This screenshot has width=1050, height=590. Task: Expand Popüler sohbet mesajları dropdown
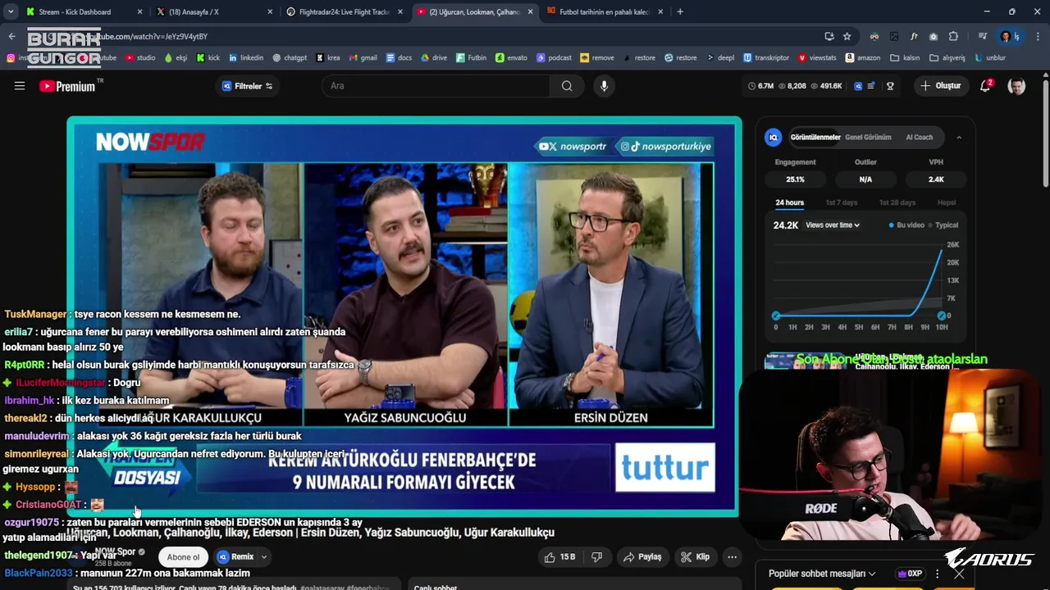pos(822,574)
